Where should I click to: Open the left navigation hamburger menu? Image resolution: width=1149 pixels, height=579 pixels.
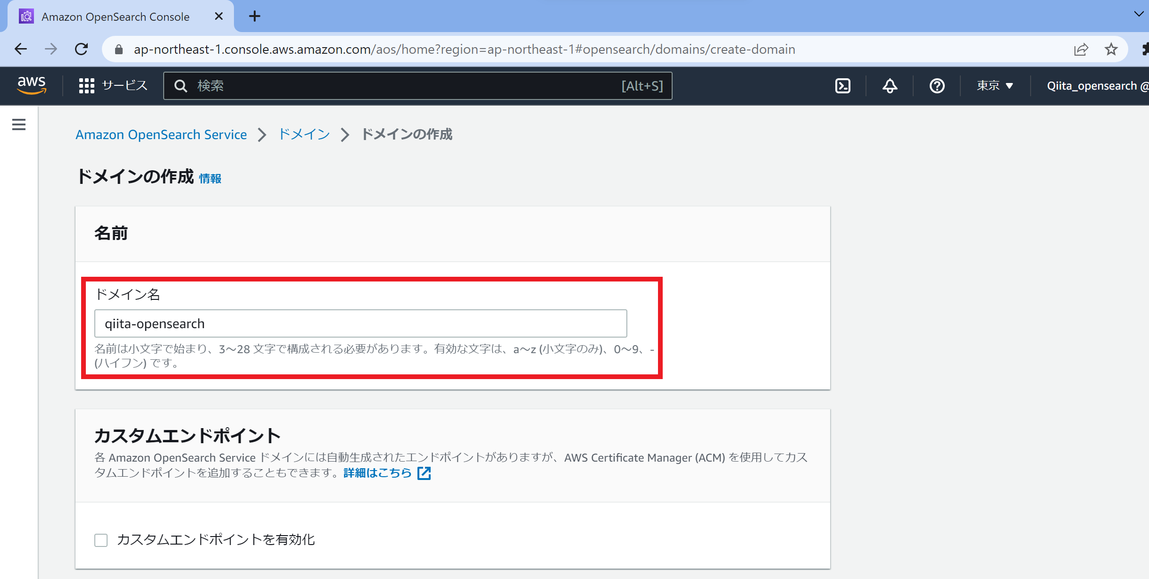(x=18, y=124)
